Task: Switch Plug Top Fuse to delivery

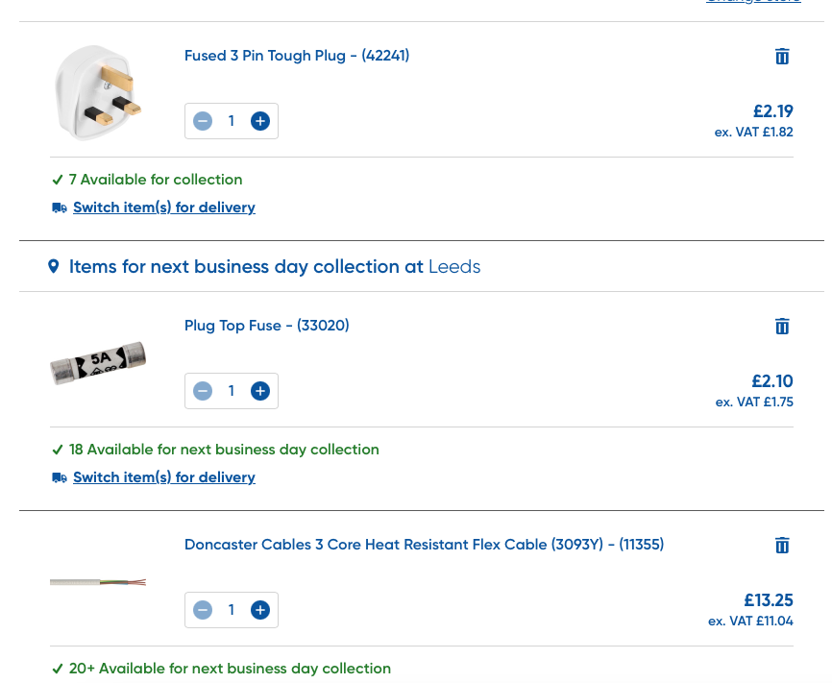Action: click(163, 477)
